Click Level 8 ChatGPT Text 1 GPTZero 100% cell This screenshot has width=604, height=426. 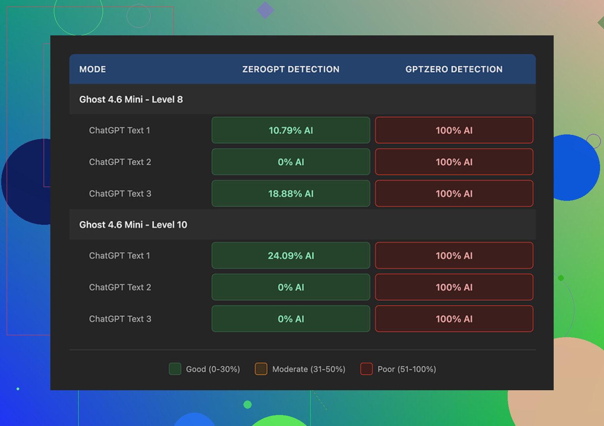(x=454, y=130)
